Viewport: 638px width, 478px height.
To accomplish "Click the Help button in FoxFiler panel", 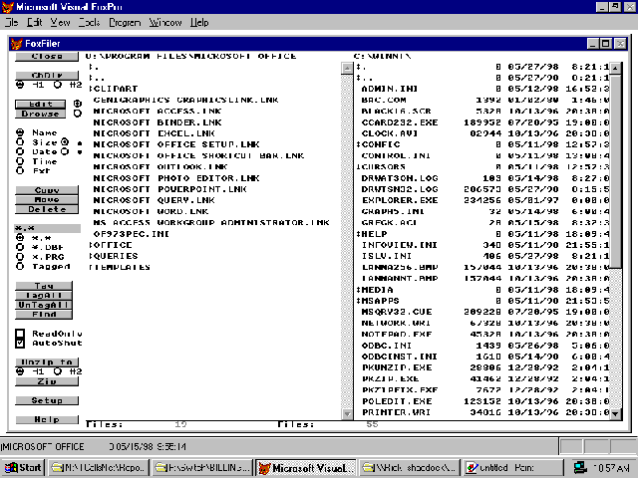I will [47, 420].
